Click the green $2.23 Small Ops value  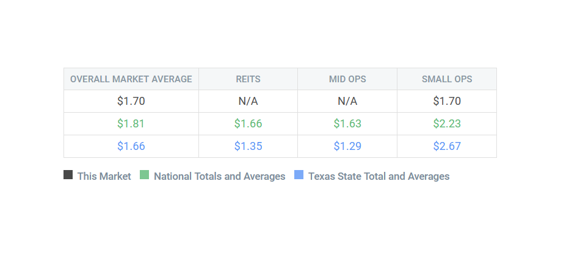[x=447, y=124]
